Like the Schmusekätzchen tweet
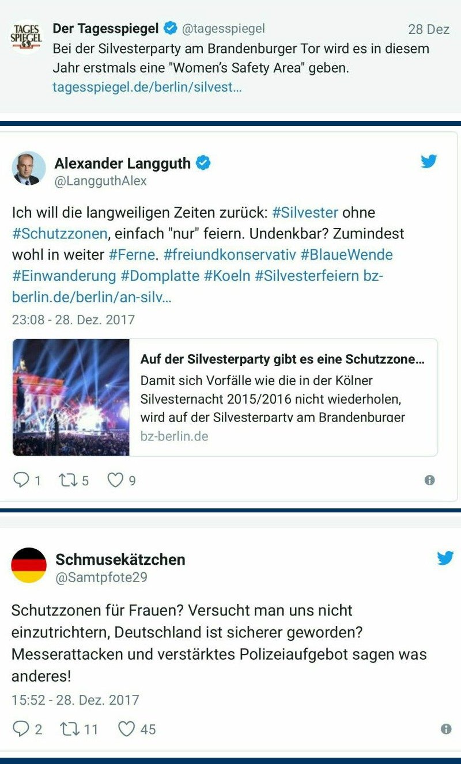 point(127,729)
